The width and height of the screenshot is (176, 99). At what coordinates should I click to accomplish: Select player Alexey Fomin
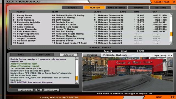point(24,15)
